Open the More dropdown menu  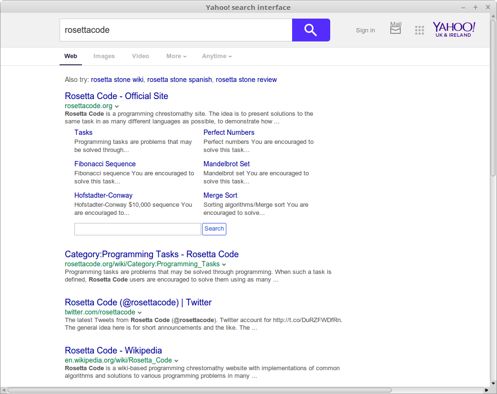pos(177,56)
